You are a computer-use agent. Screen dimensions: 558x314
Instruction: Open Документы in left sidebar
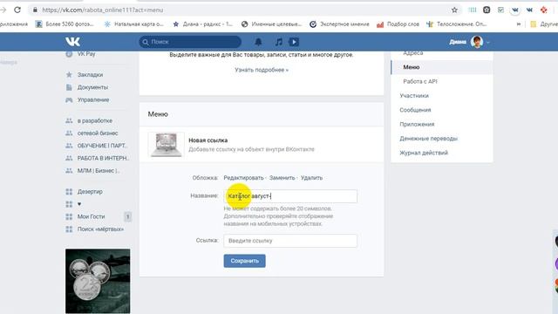[92, 87]
